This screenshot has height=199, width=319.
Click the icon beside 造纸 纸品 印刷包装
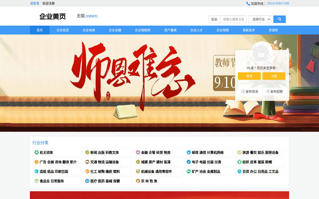pos(36,172)
